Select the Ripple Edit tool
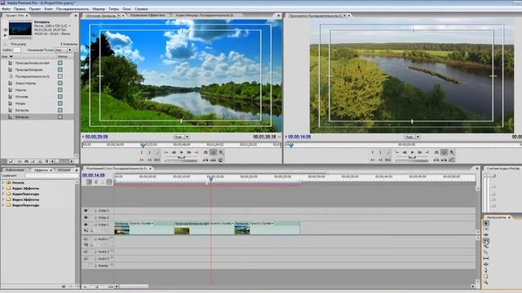The width and height of the screenshot is (522, 293). pyautogui.click(x=486, y=235)
